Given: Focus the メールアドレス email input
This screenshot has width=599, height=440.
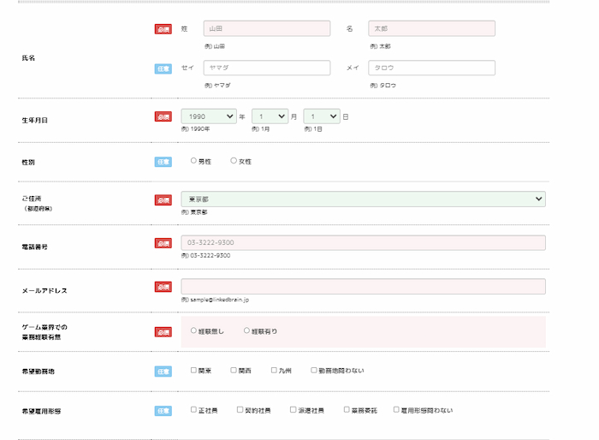Looking at the screenshot, I should pyautogui.click(x=364, y=287).
